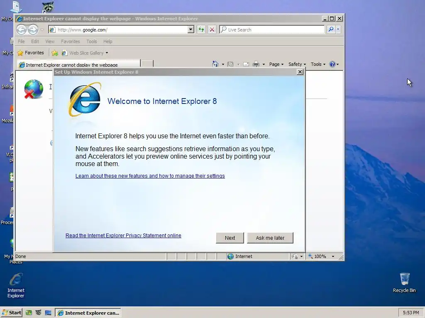
Task: Click the IE page icon in the title bar
Action: [x=20, y=19]
